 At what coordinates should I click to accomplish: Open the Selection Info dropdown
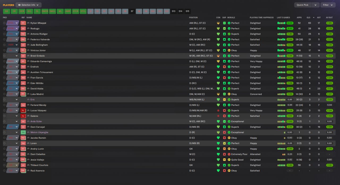(x=28, y=5)
